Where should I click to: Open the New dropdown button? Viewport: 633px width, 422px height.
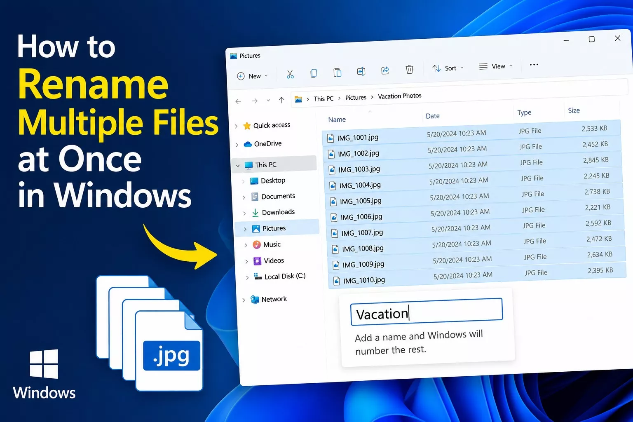(253, 76)
